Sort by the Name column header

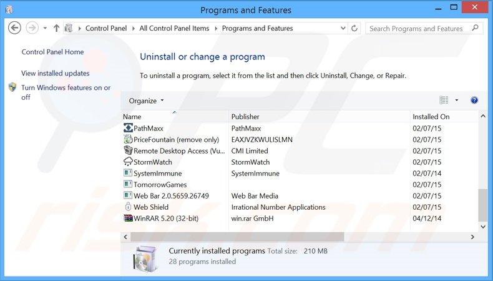[175, 117]
